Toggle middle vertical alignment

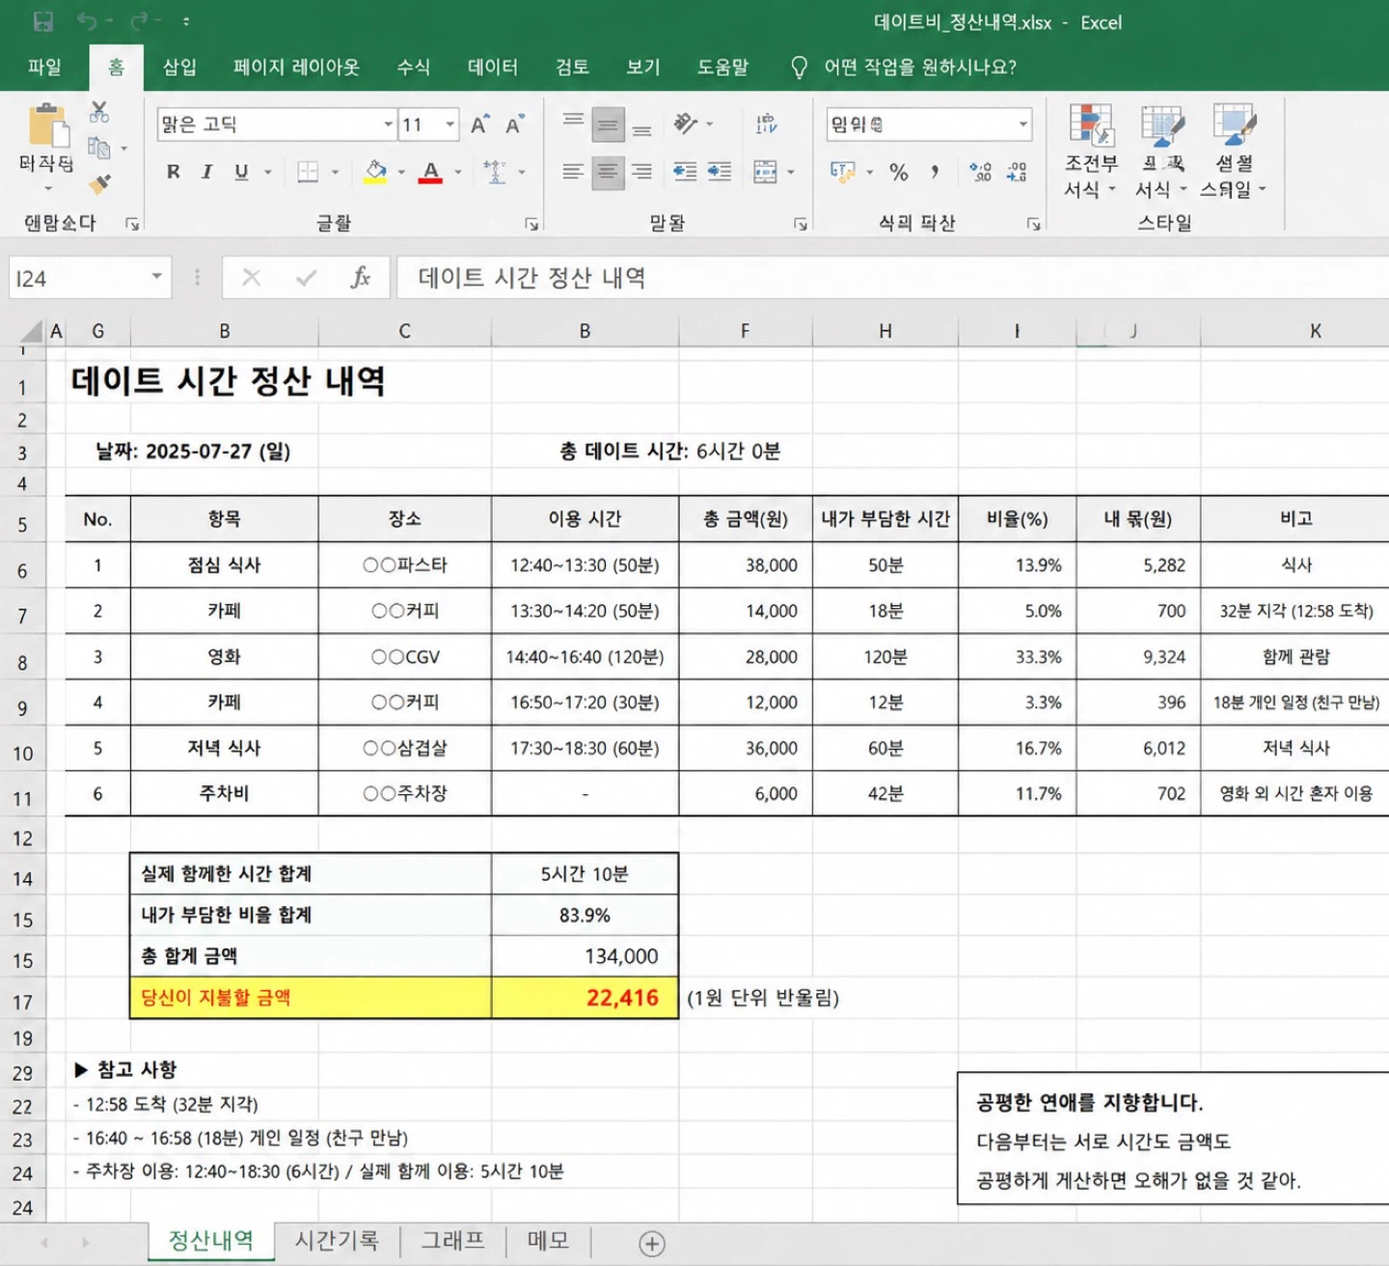(608, 124)
